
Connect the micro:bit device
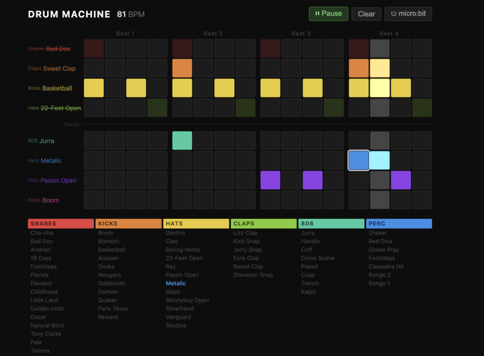[408, 14]
